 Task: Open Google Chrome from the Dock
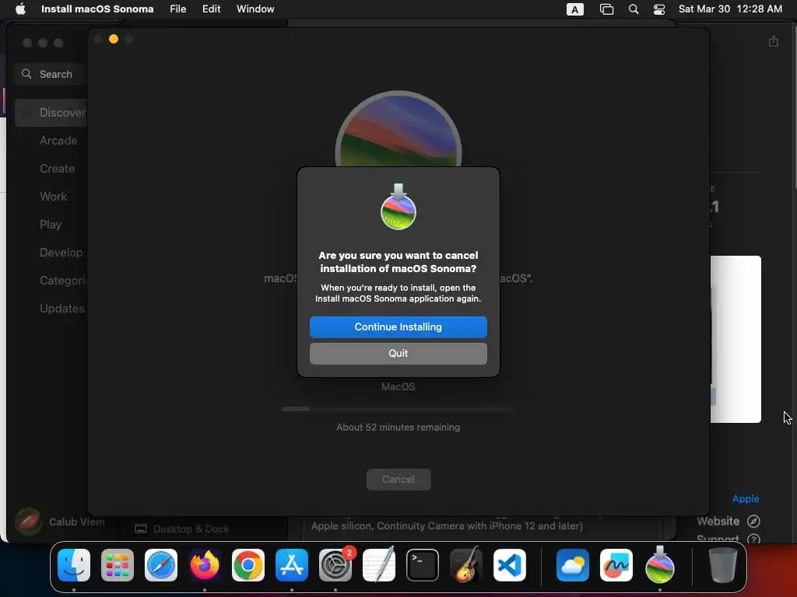pos(248,565)
